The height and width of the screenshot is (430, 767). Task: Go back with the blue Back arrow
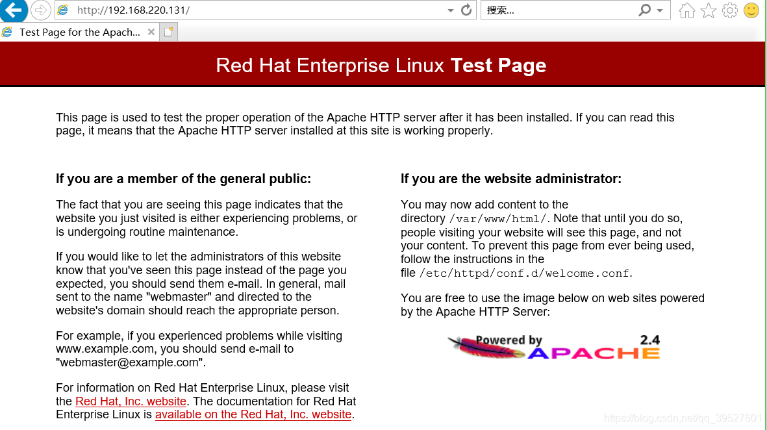click(x=13, y=10)
